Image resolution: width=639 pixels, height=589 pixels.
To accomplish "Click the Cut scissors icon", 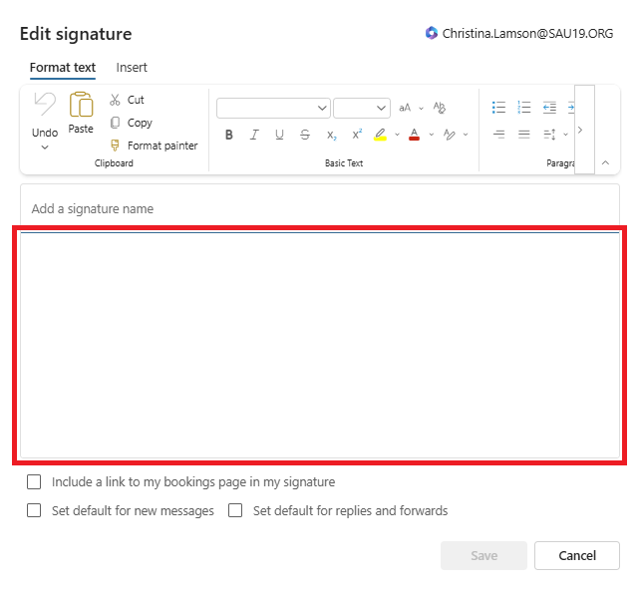I will 115,100.
